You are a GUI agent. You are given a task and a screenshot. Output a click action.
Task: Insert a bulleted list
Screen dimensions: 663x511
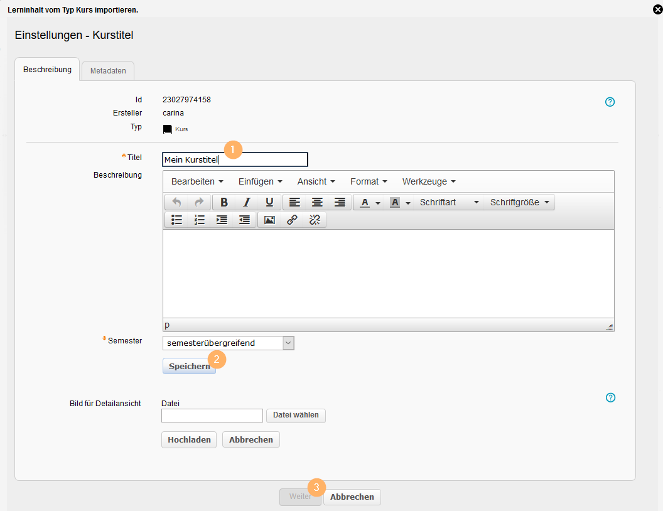[177, 220]
